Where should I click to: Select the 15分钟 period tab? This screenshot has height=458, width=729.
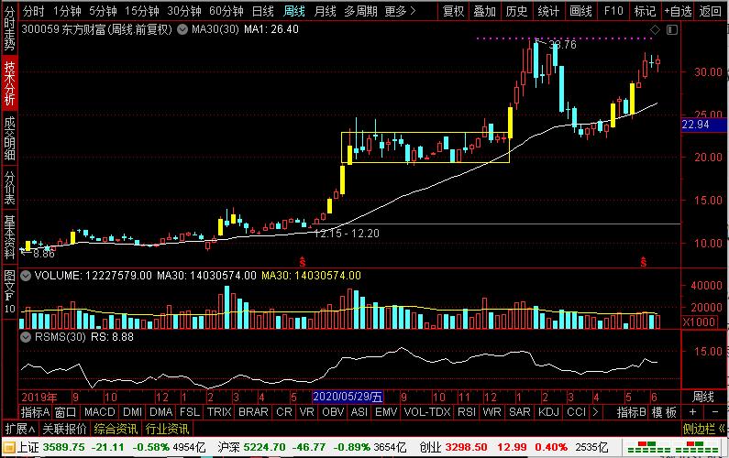[x=142, y=11]
